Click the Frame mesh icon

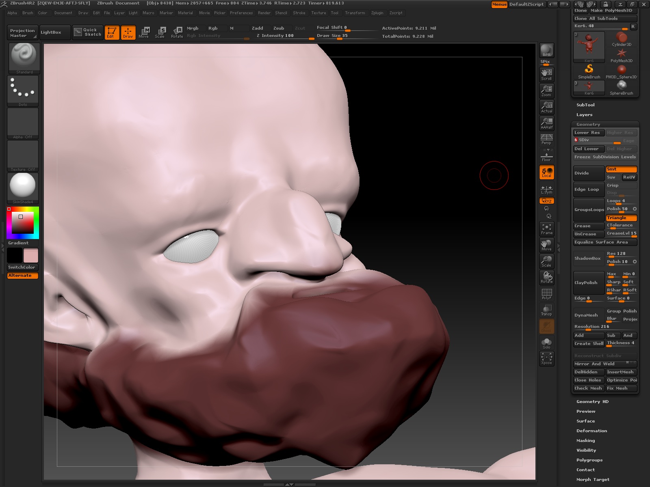click(546, 229)
